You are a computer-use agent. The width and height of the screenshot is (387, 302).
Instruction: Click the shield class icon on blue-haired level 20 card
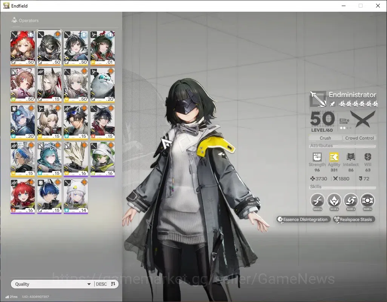pos(14,109)
